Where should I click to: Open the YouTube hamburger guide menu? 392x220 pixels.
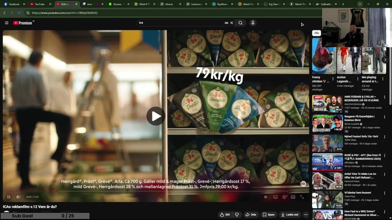(x=6, y=23)
